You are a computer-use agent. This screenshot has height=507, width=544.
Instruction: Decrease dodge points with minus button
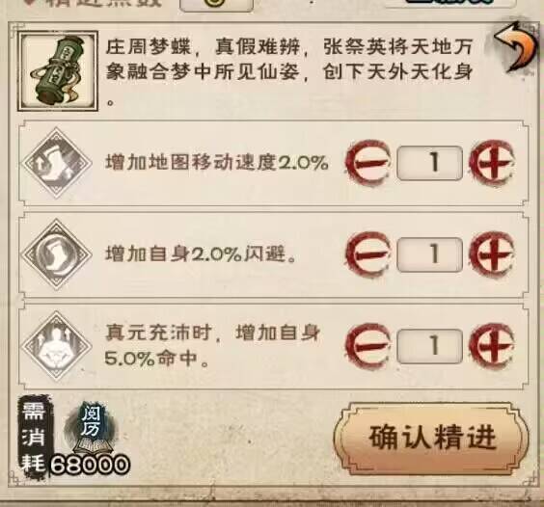pyautogui.click(x=368, y=254)
